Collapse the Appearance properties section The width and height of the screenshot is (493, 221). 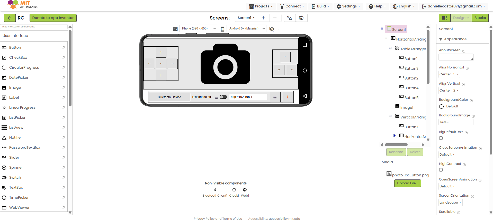[441, 39]
